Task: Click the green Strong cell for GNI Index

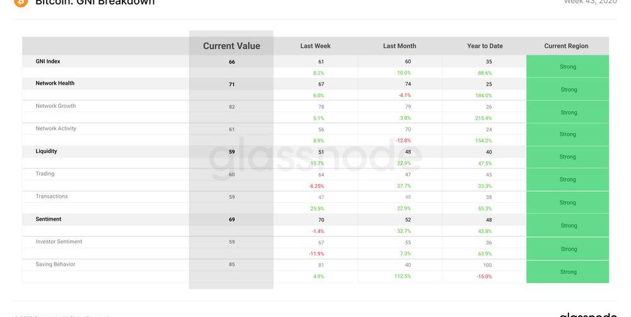Action: pos(568,67)
